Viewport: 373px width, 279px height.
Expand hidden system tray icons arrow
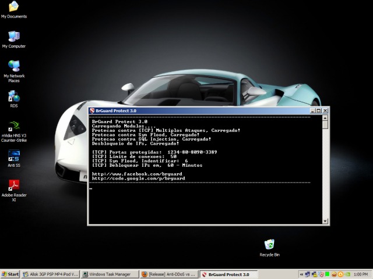(x=301, y=274)
